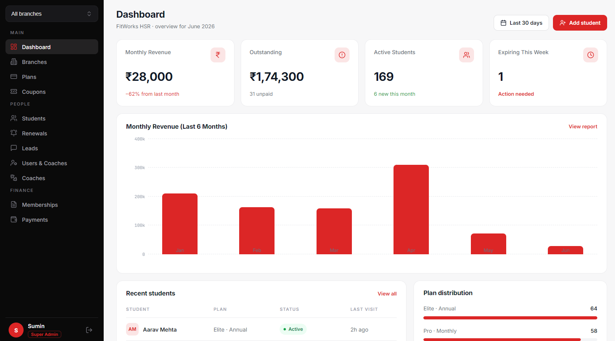The height and width of the screenshot is (341, 615).
Task: Click the Leads chat bubble icon
Action: click(x=14, y=148)
